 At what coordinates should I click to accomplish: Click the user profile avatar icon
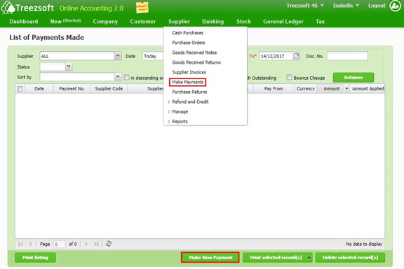[395, 6]
